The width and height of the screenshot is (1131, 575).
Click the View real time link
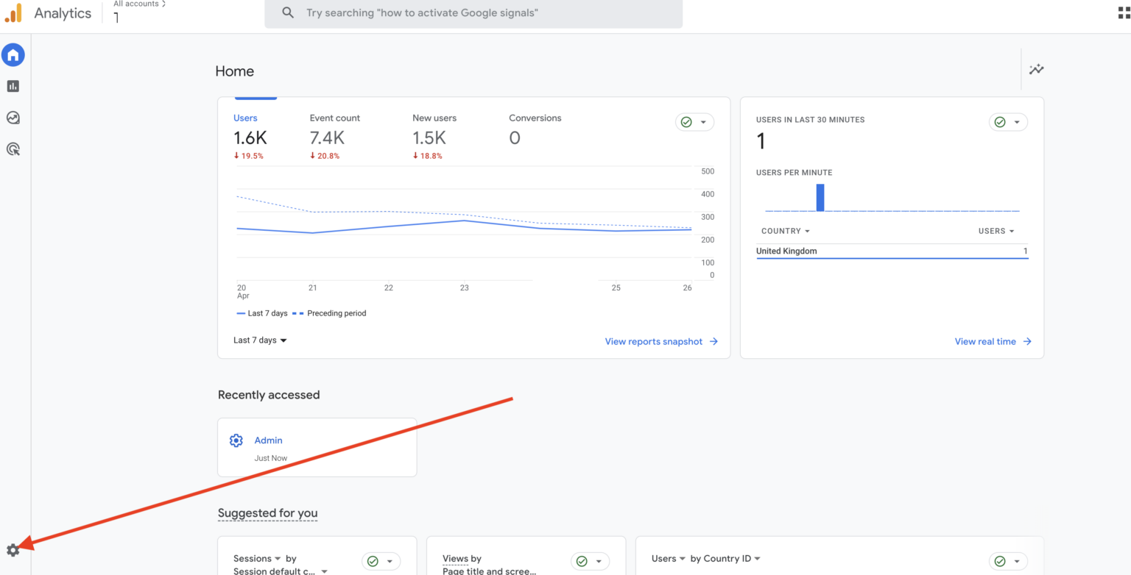[987, 341]
